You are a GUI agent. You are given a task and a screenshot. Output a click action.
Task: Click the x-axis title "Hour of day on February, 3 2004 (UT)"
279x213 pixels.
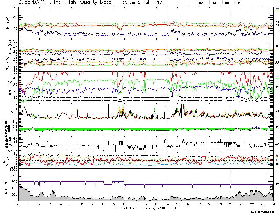point(145,208)
